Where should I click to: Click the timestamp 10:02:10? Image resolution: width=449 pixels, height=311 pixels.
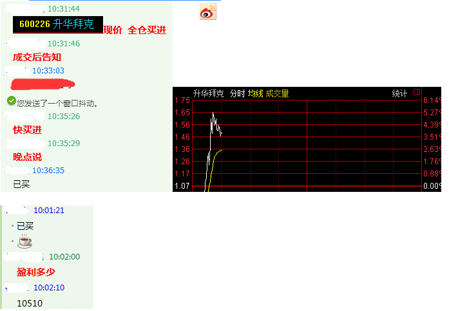[49, 288]
